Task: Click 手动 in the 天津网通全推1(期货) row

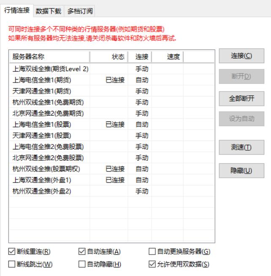Action: point(142,91)
